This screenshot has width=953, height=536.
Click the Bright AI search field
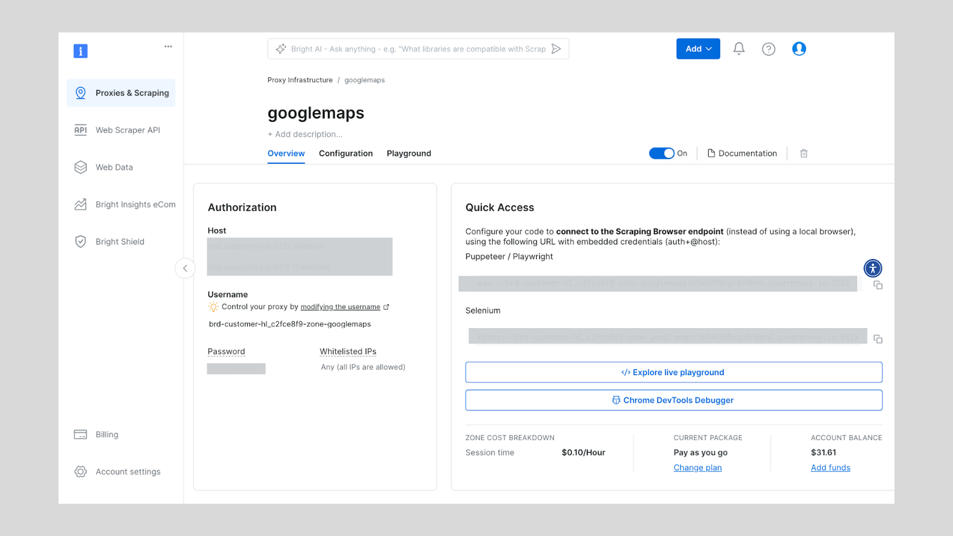pos(411,49)
